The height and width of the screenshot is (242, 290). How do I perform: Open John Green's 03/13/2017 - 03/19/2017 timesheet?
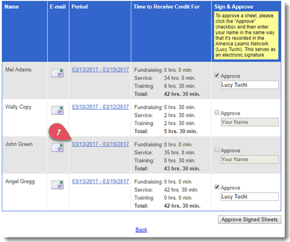(x=100, y=144)
